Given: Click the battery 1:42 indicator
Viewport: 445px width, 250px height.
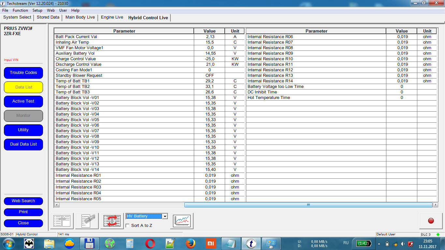Looking at the screenshot, I should 363,243.
